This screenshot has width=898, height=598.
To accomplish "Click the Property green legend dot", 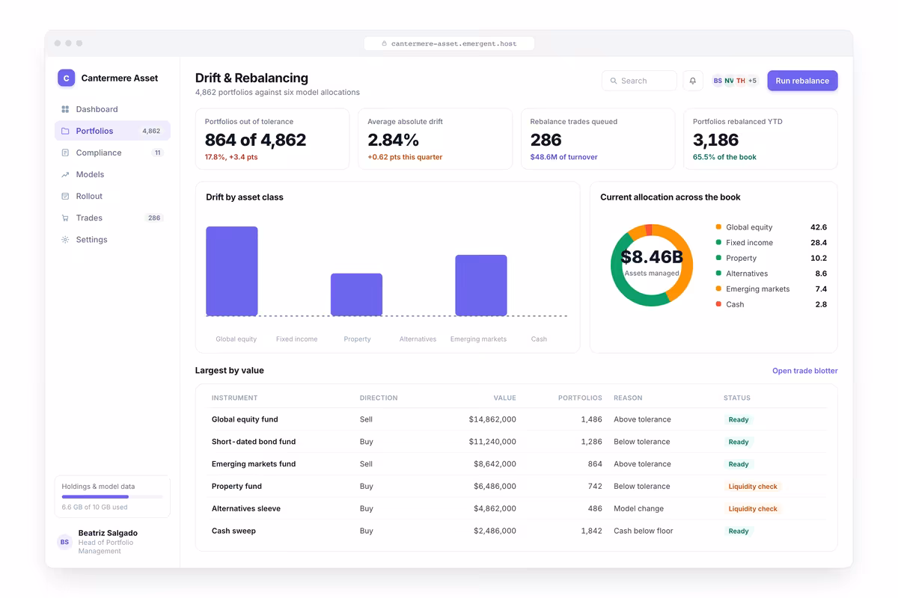I will [x=718, y=258].
